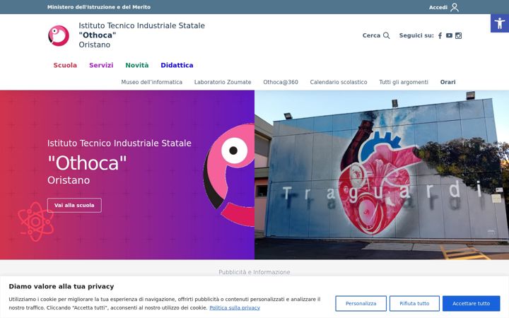Open the Facebook social icon
Viewport: 509px width, 318px height.
click(x=440, y=36)
